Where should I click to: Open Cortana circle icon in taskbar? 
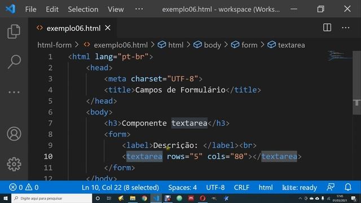tap(98, 198)
